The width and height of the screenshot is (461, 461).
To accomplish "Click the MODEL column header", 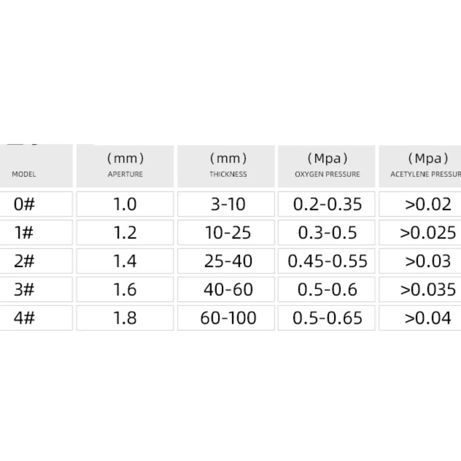I will 24,174.
